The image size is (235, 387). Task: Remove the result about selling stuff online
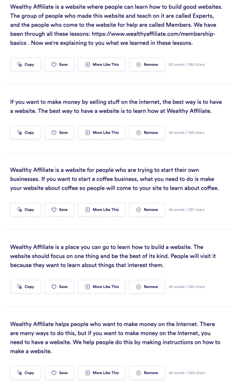click(147, 133)
